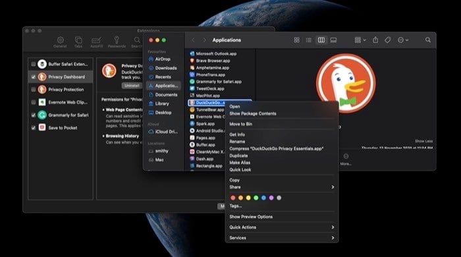Apply the blue tag color

[x=263, y=198]
